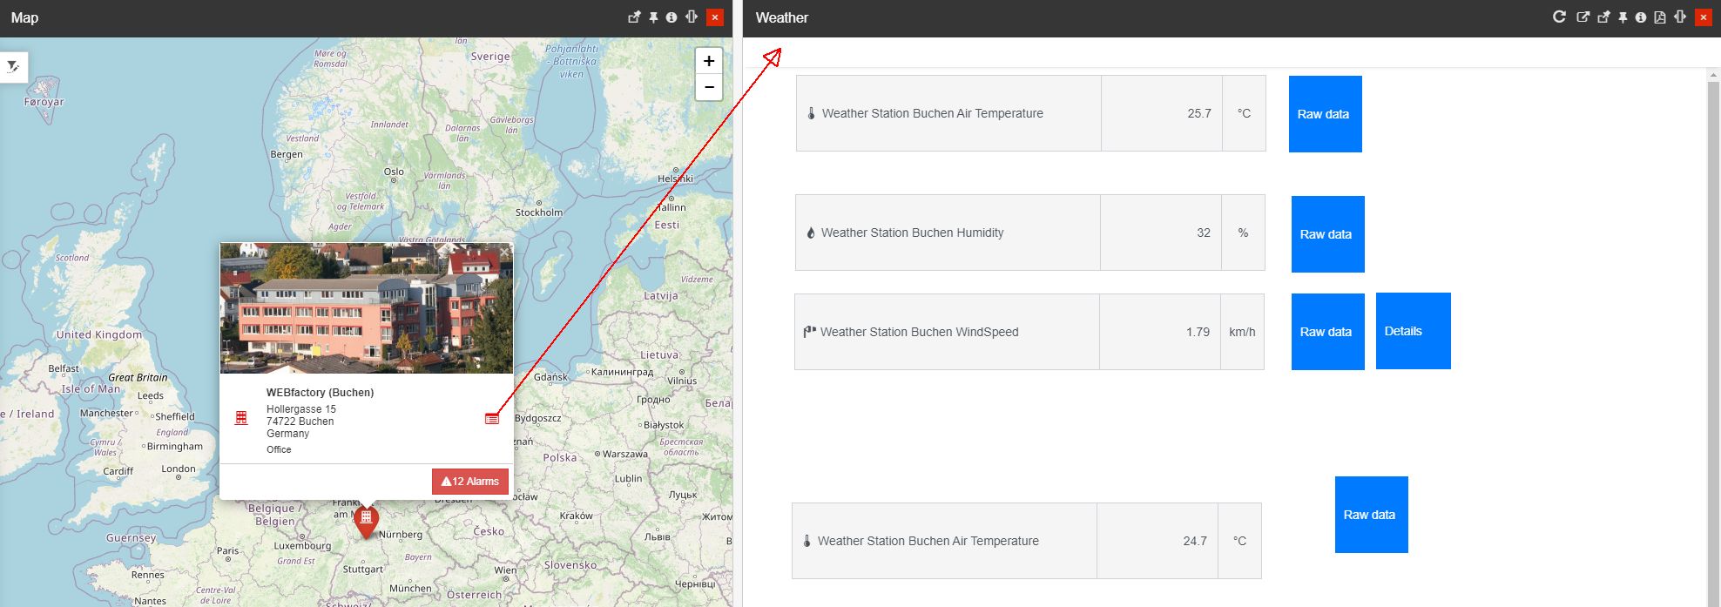The image size is (1721, 607).
Task: Export Weather panel as PDF
Action: pos(1660,17)
